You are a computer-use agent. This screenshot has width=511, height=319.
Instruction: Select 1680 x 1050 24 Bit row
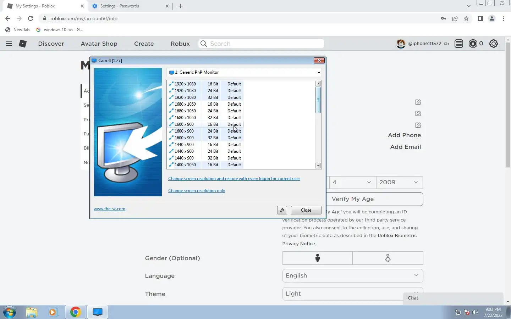pos(205,111)
